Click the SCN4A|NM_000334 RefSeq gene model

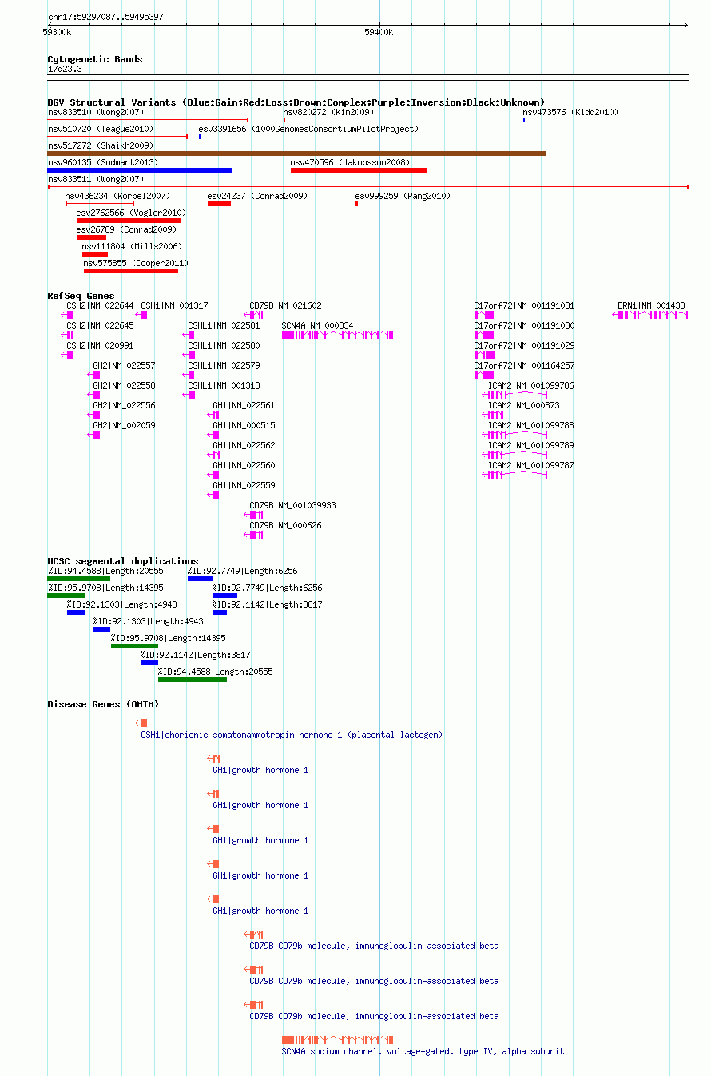[337, 335]
